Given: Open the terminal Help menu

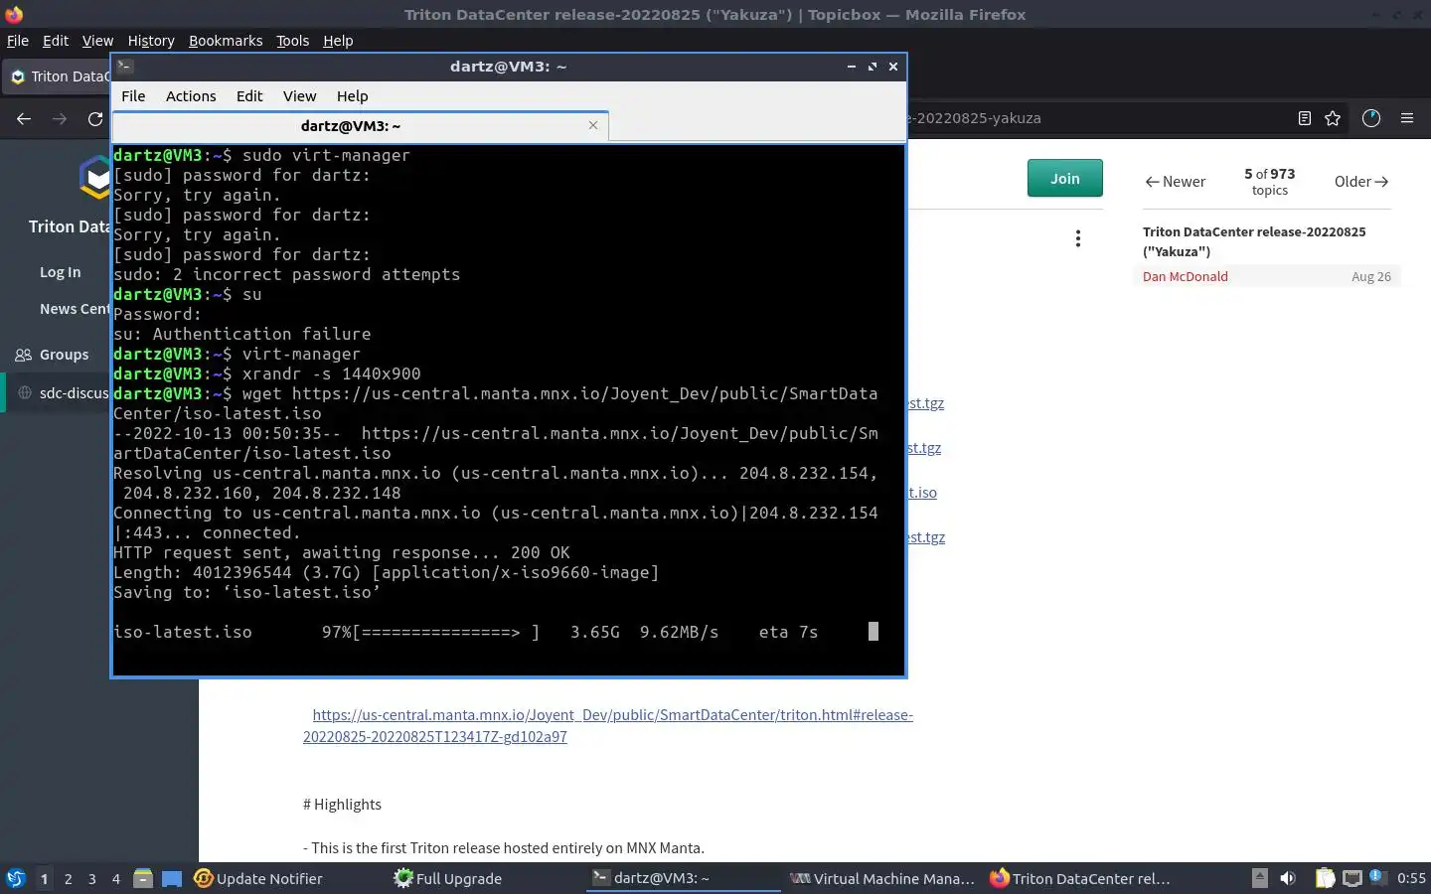Looking at the screenshot, I should click(x=352, y=96).
